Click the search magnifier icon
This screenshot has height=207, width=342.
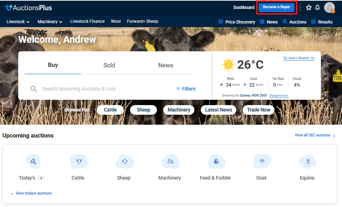[x=34, y=89]
